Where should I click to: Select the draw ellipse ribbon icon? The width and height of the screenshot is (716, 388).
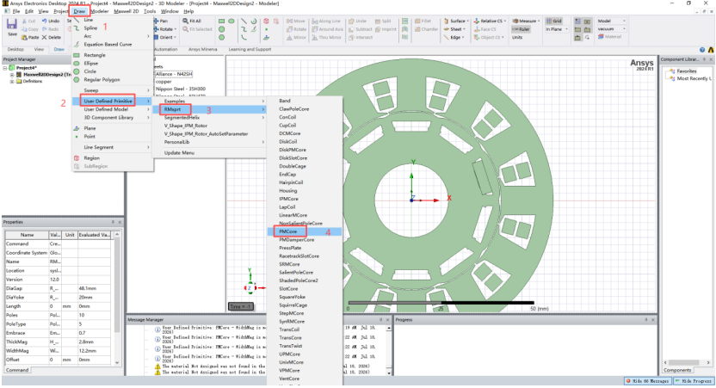(231, 21)
